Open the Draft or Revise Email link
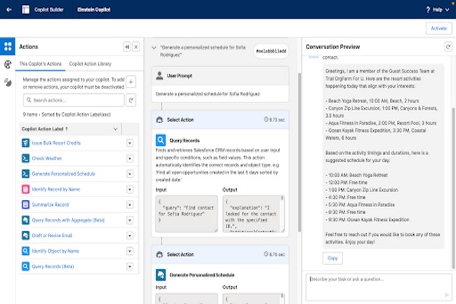The image size is (456, 304). [52, 235]
